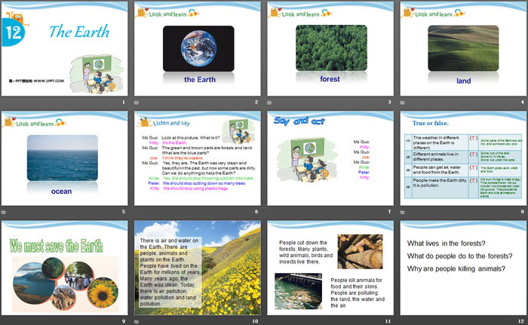Select the forest photo slide

point(330,48)
